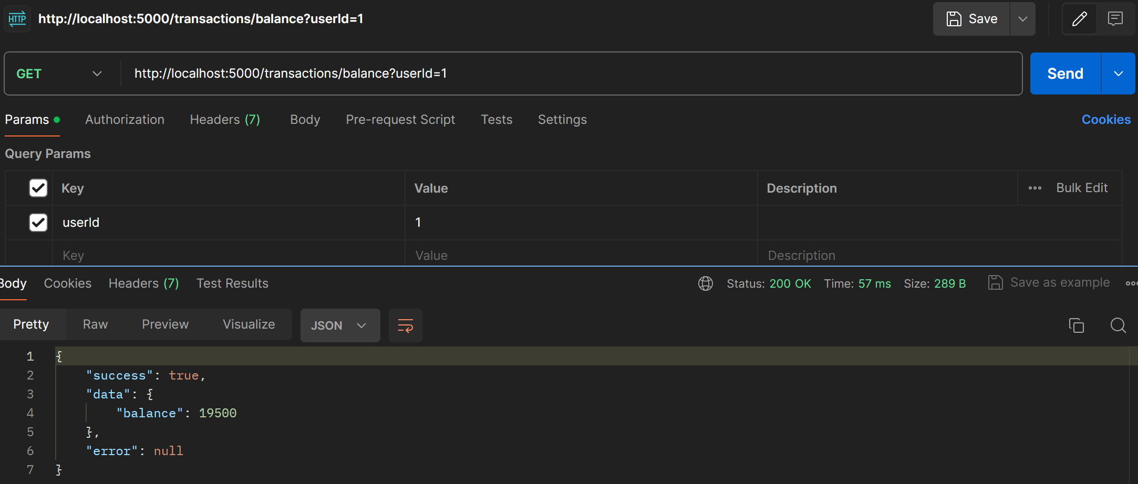The height and width of the screenshot is (484, 1138).
Task: Click the Cookies link
Action: [1106, 120]
